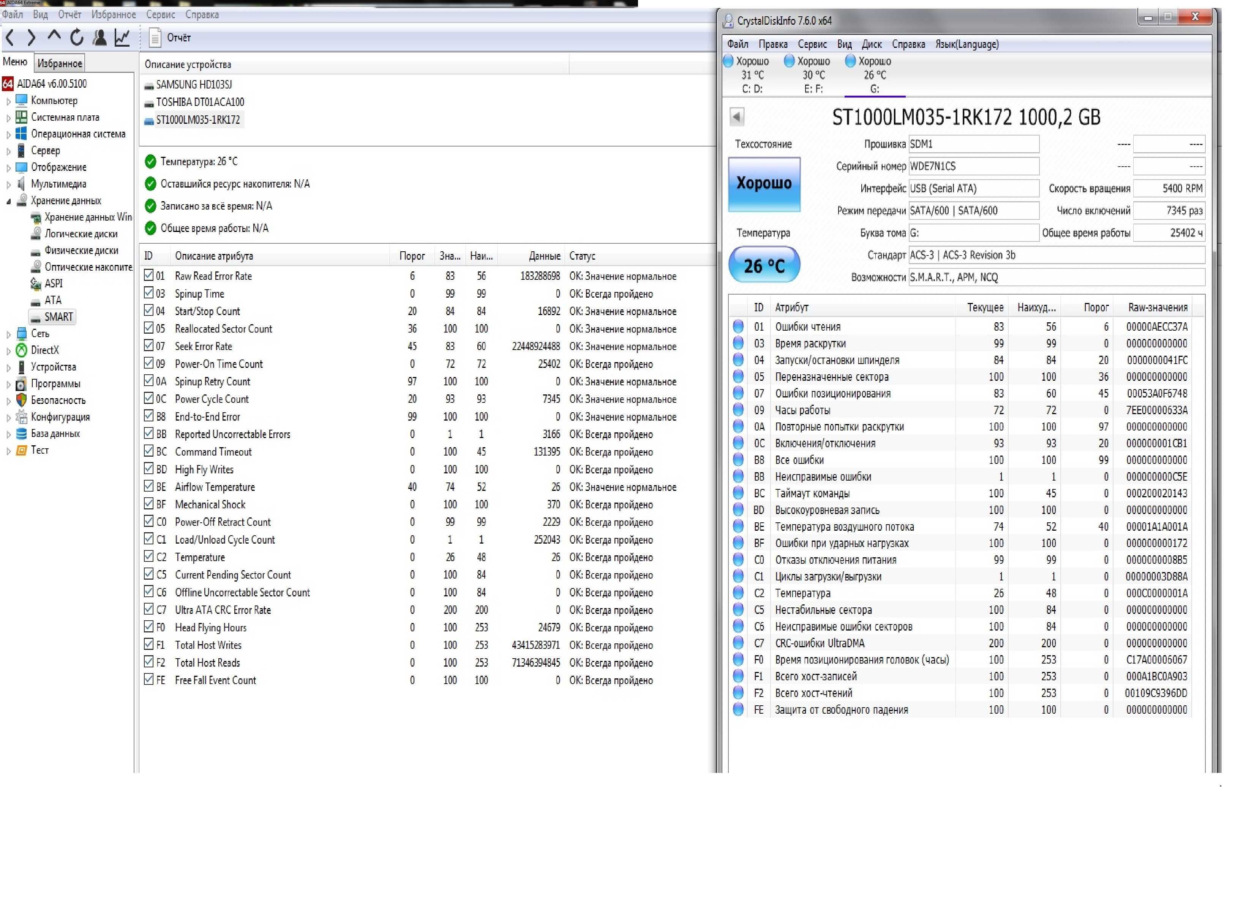Expand the Мультимедиа tree node
1235x905 pixels.
8,184
